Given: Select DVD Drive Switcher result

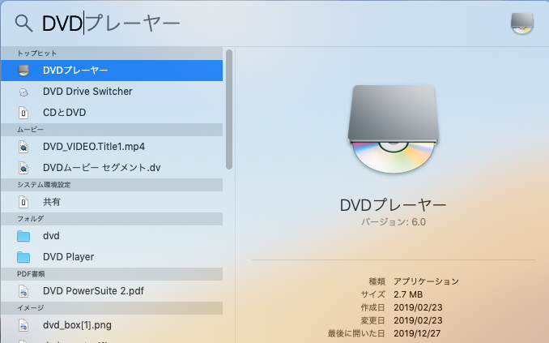Looking at the screenshot, I should 112,92.
